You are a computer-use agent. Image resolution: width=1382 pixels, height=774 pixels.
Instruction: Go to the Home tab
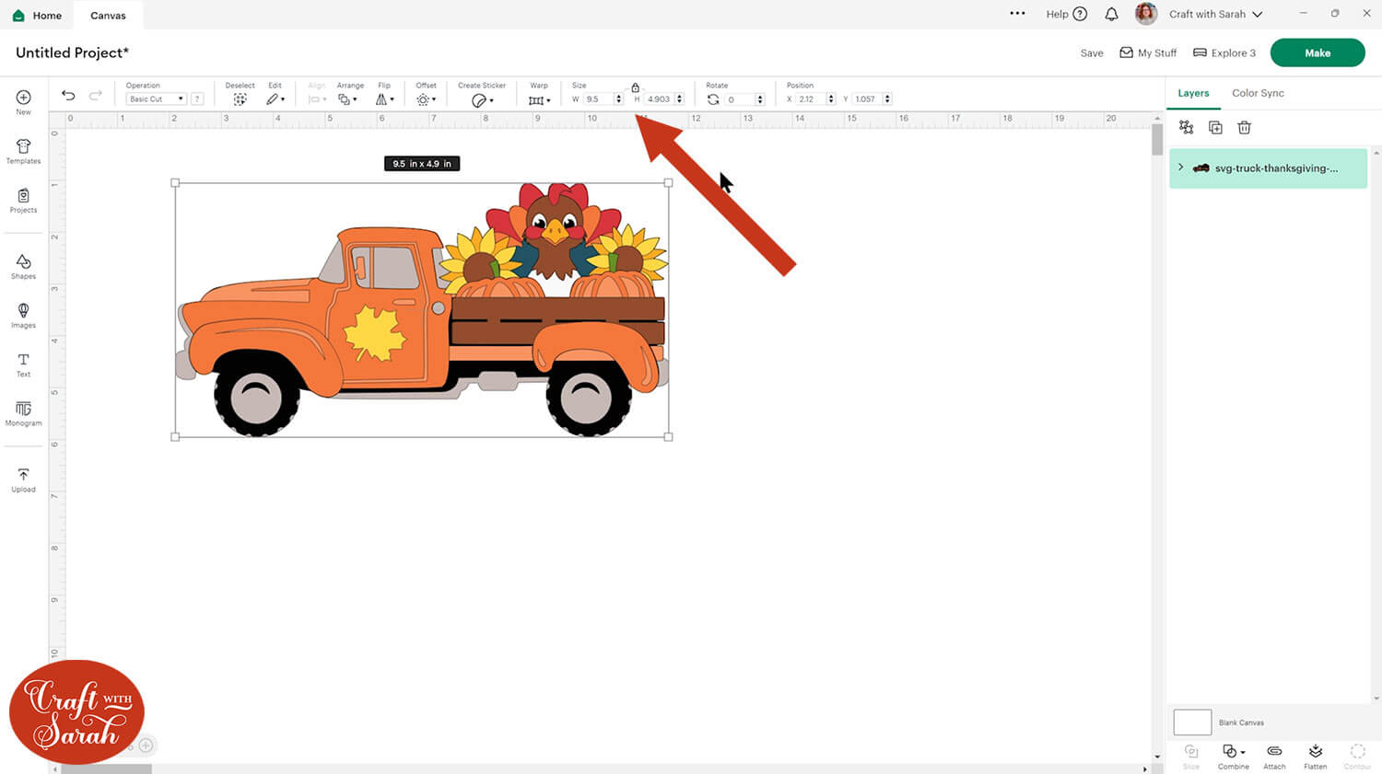38,16
